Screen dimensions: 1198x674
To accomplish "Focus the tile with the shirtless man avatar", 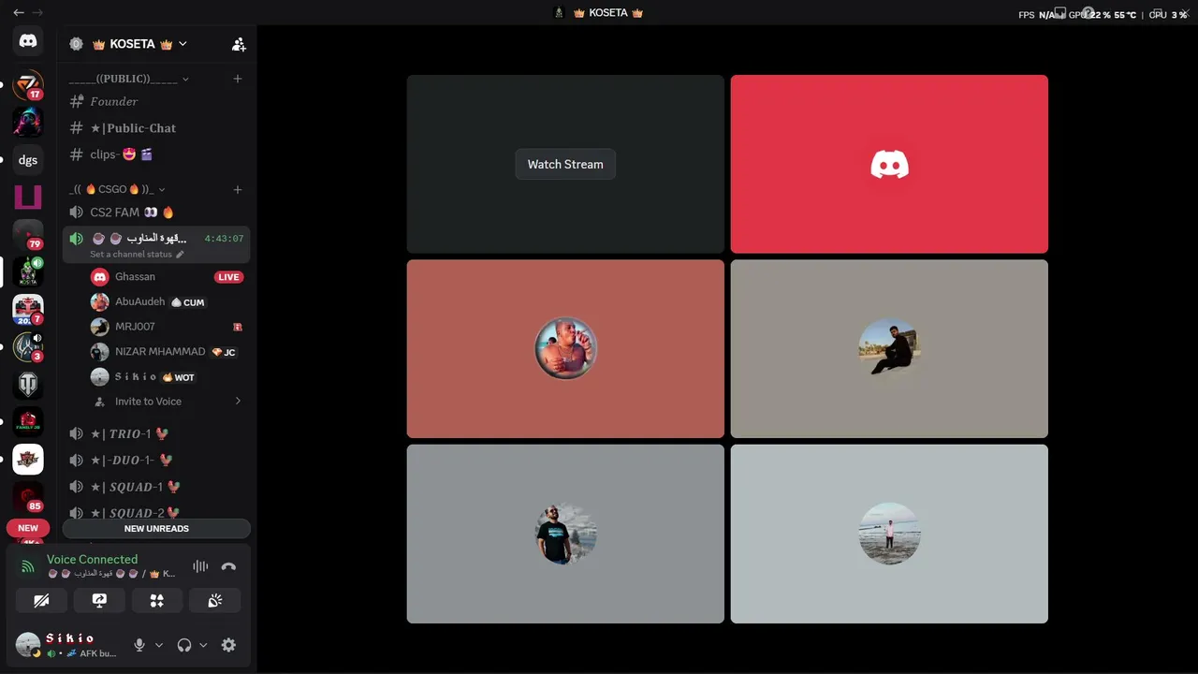I will pyautogui.click(x=565, y=348).
